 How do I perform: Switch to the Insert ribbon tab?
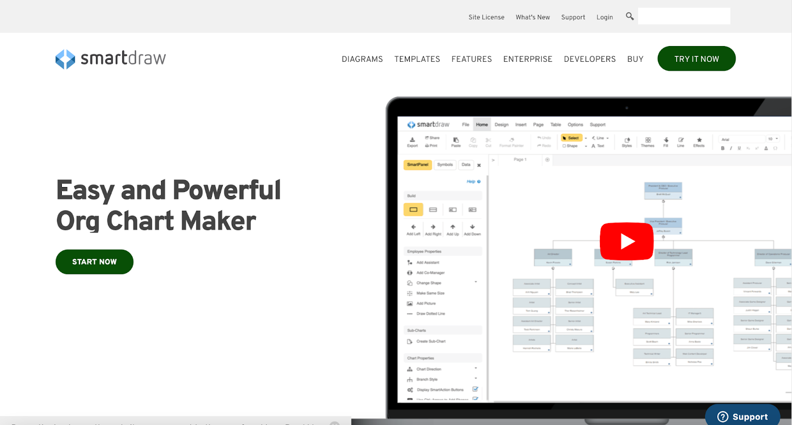point(521,125)
